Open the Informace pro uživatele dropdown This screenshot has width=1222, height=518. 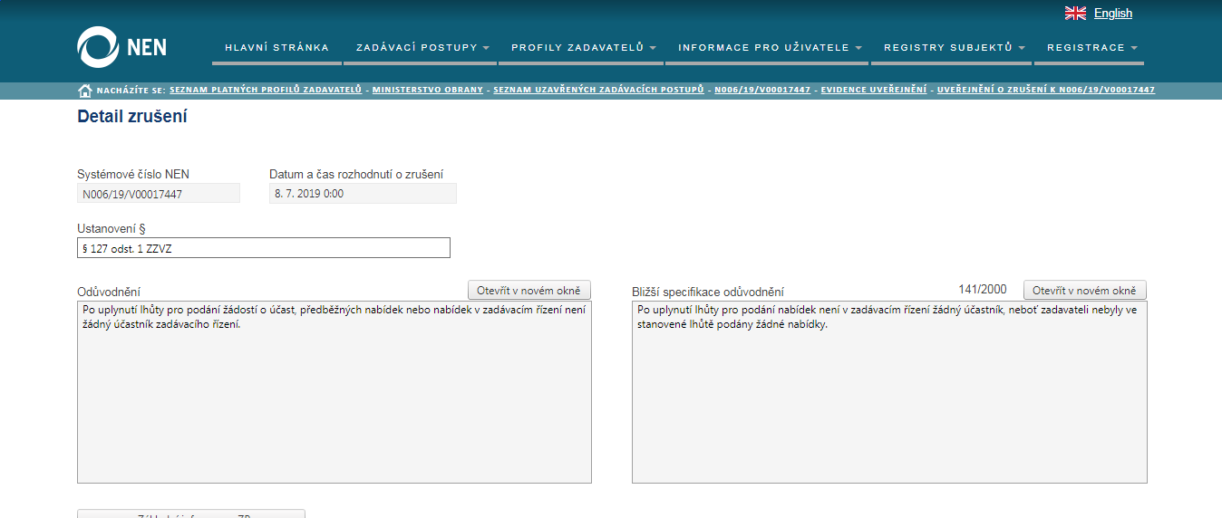click(769, 48)
